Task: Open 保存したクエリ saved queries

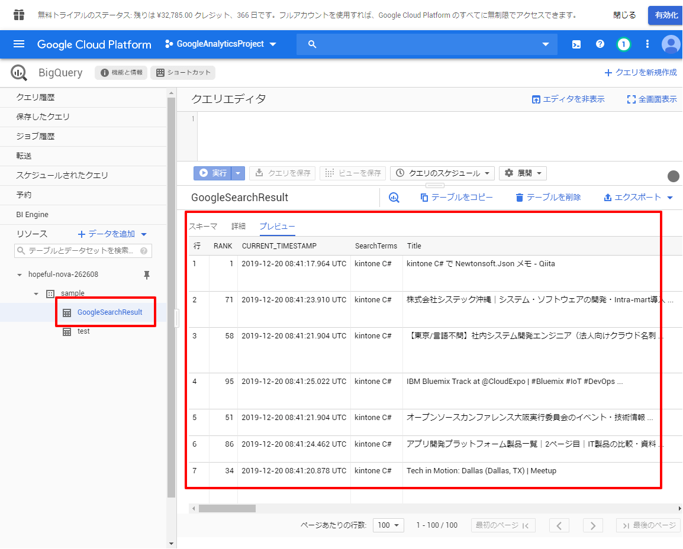Action: pos(83,117)
